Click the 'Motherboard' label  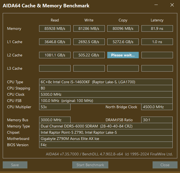click(x=18, y=139)
